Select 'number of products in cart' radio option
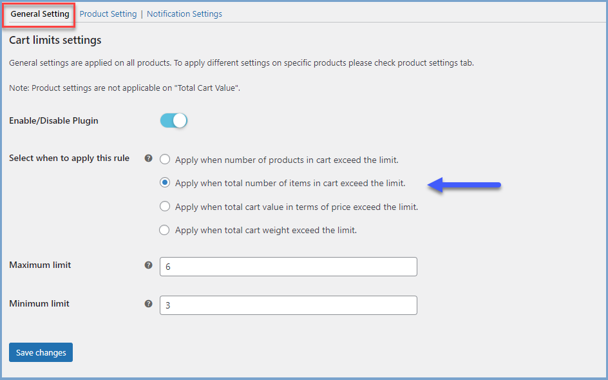The width and height of the screenshot is (608, 380). (165, 160)
